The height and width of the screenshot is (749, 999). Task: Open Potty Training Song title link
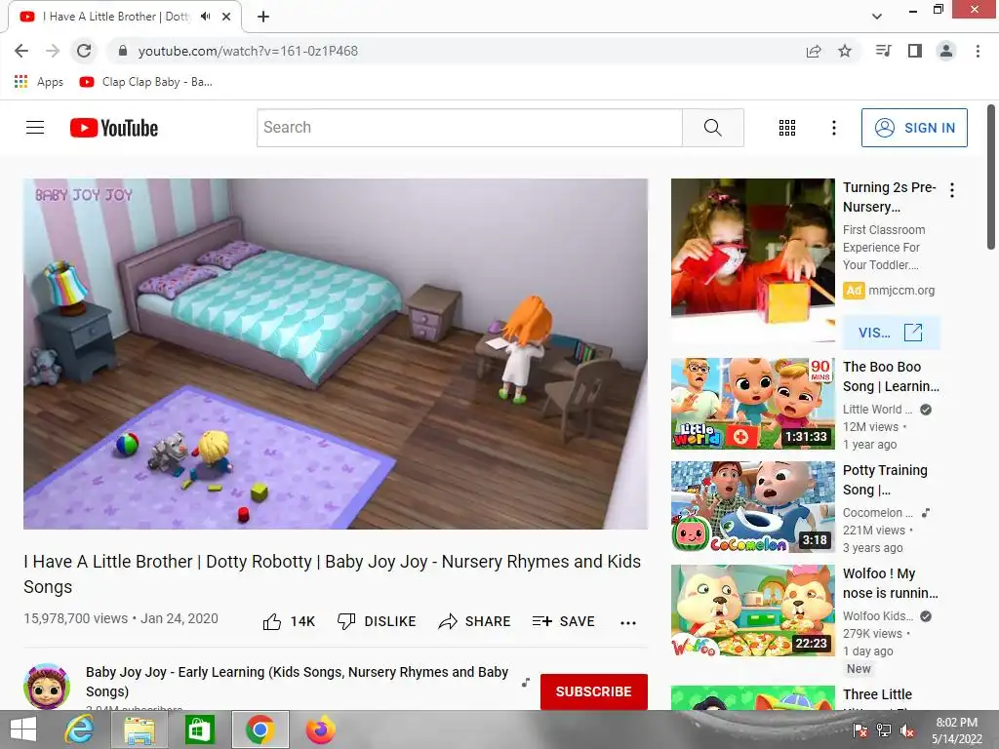pos(885,480)
